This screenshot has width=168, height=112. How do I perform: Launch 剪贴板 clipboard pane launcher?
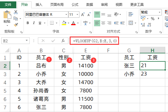click(x=21, y=32)
